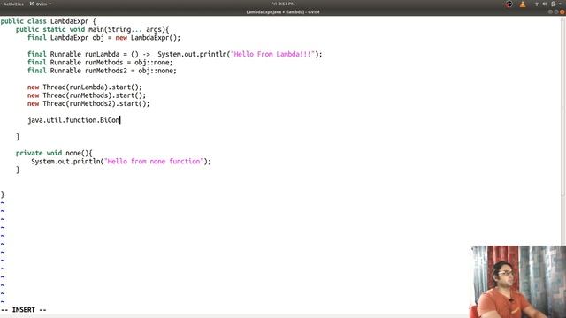Click 'runMethods2 = obj::none;' line
The image size is (566, 318).
[103, 71]
